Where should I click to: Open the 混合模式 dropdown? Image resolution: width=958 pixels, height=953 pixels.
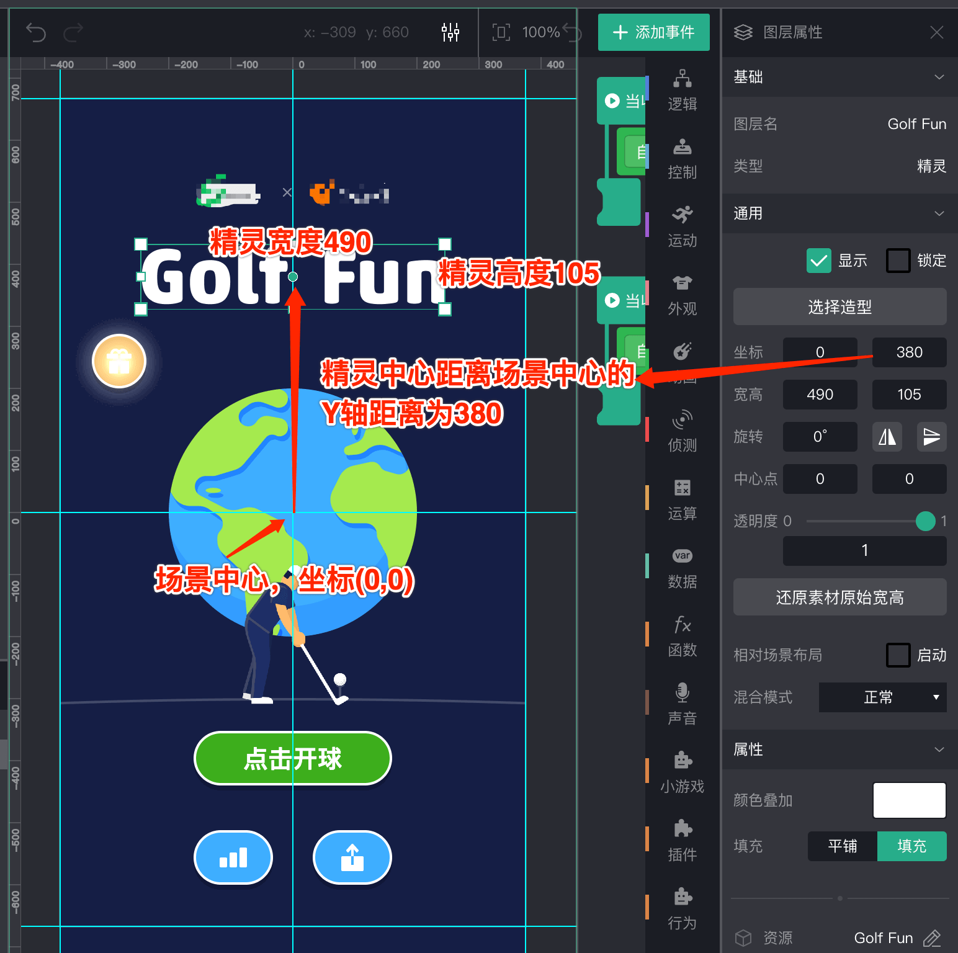pyautogui.click(x=882, y=697)
